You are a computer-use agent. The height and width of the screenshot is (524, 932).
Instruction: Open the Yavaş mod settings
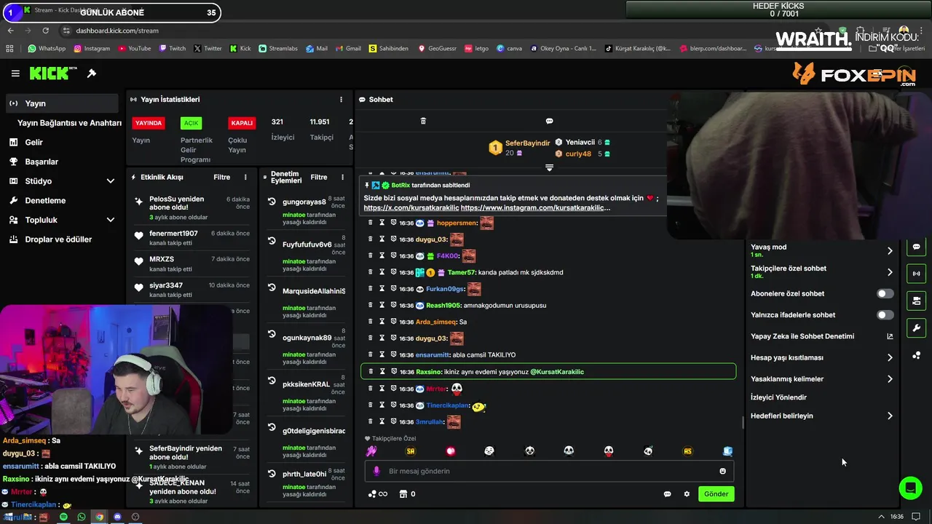821,250
